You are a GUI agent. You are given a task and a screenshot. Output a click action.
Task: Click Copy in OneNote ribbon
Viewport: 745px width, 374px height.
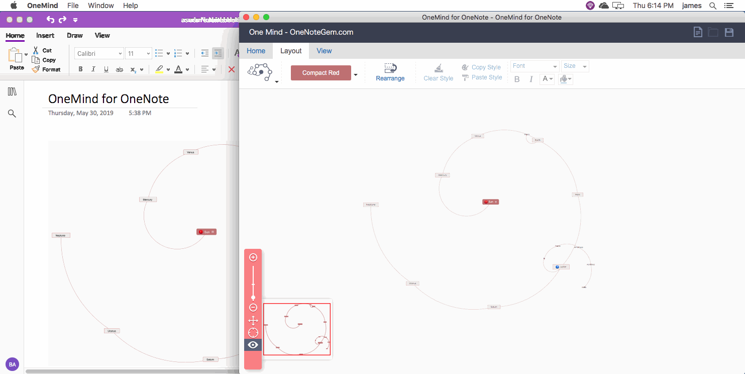point(44,60)
